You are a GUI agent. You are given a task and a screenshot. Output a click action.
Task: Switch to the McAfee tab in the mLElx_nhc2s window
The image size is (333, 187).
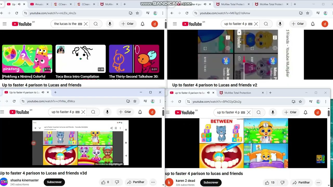pos(109,4)
